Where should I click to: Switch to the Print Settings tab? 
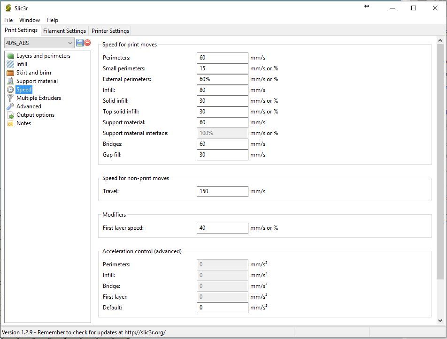(x=21, y=30)
